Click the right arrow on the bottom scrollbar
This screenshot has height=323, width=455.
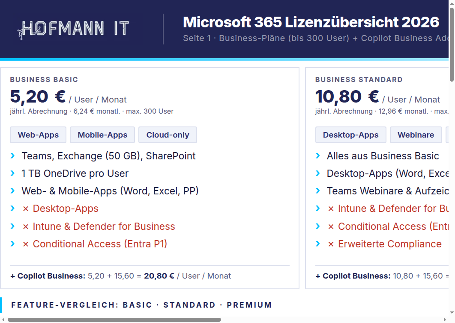click(446, 319)
